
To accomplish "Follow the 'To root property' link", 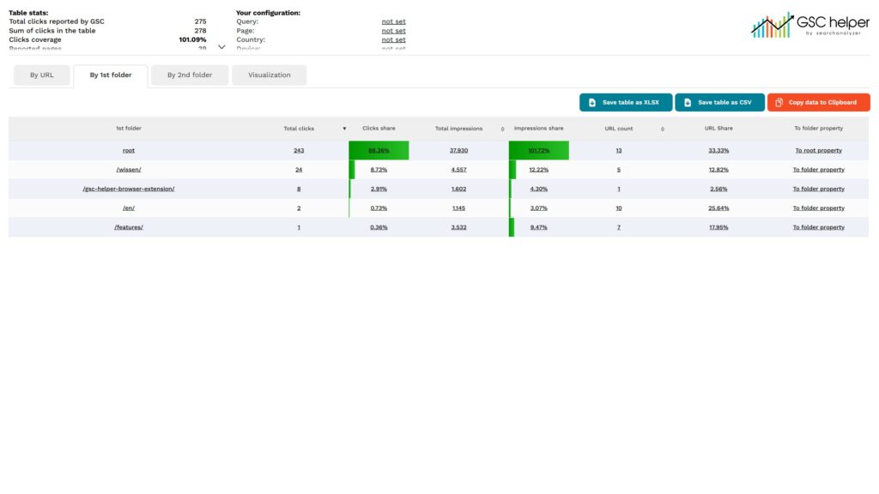I will click(818, 150).
